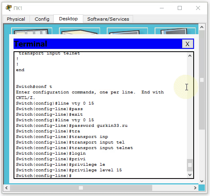Click the 'transport input telnet' command line
The width and height of the screenshot is (210, 196).
pos(75,148)
